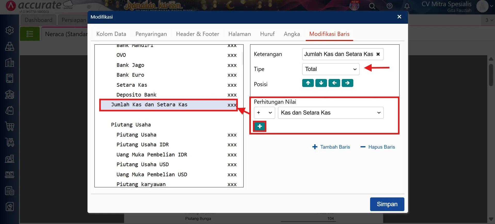
Task: Open the notifications bell
Action: (407, 6)
